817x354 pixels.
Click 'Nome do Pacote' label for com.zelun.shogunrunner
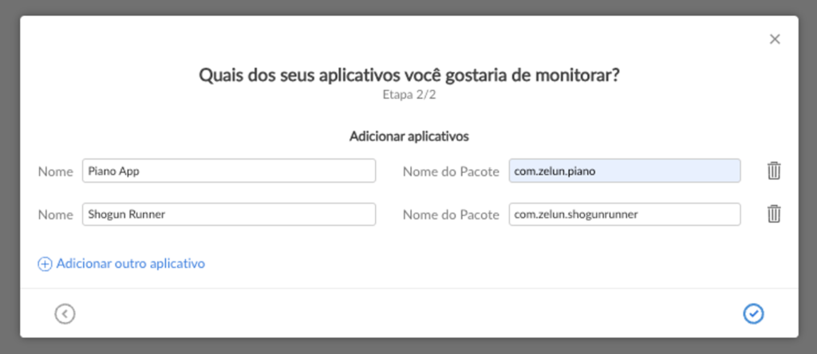451,214
